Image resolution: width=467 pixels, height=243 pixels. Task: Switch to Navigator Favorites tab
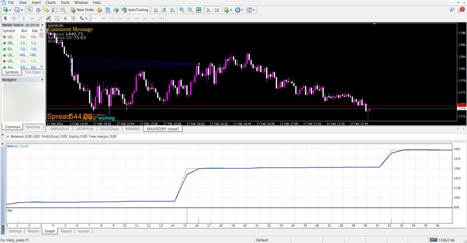tap(33, 127)
